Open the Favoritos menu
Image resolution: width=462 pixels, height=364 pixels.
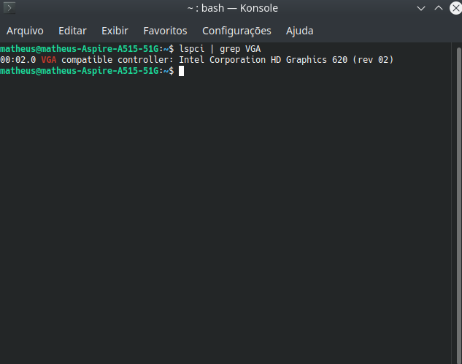pyautogui.click(x=165, y=31)
